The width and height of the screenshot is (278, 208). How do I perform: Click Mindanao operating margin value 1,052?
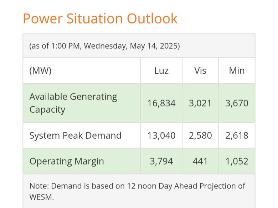[x=237, y=161]
